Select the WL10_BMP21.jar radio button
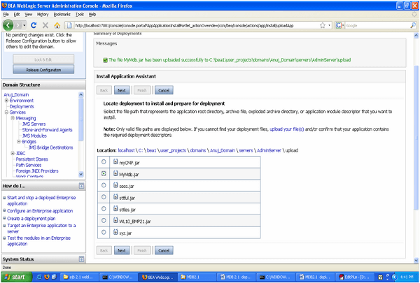Viewport: 420px width, 283px height. [x=104, y=221]
